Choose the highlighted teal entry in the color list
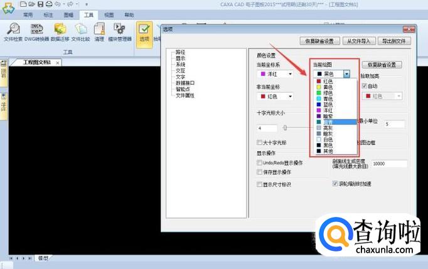Viewport: 428px width, 269px height. point(336,122)
